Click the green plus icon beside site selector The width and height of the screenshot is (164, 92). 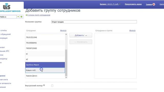[x=21, y=17]
